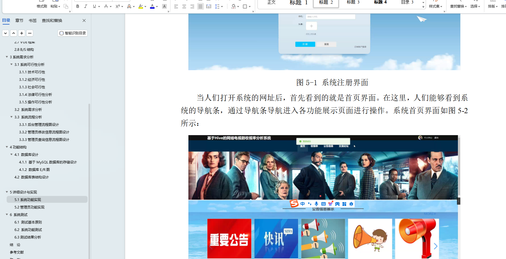Go to 3.1.1 技术可行性 heading
The width and height of the screenshot is (506, 259).
32,72
